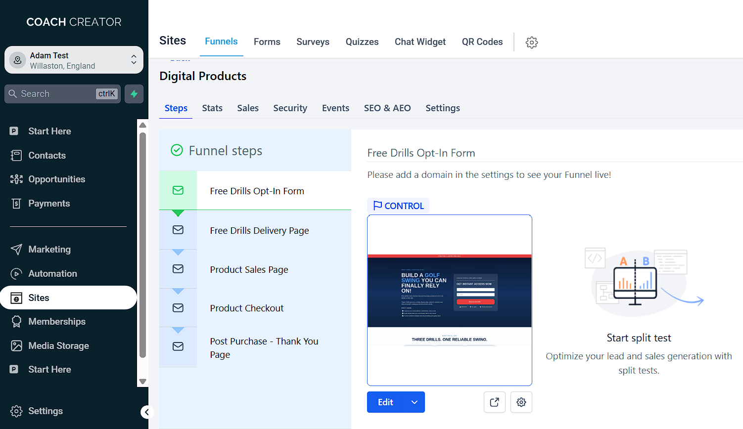This screenshot has height=429, width=743.
Task: Open the funnel Security tab
Action: [x=290, y=108]
